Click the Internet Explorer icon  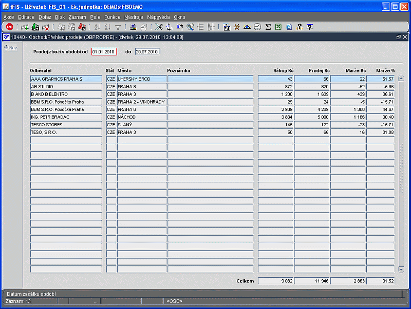point(289,27)
